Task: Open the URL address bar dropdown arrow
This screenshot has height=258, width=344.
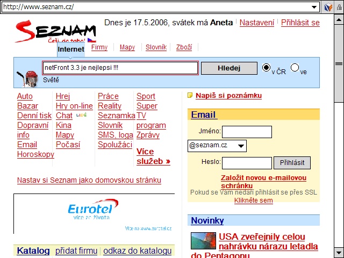Action: pyautogui.click(x=314, y=7)
